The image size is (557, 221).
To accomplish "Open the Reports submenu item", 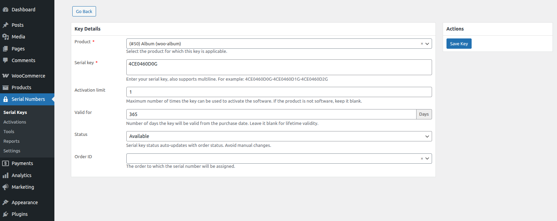I will tap(11, 141).
